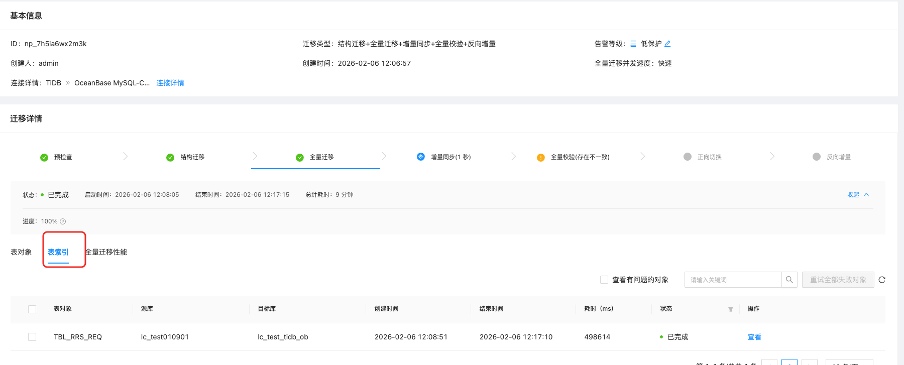This screenshot has width=904, height=365.
Task: Focus the 请输入关键词 search field
Action: coord(733,280)
